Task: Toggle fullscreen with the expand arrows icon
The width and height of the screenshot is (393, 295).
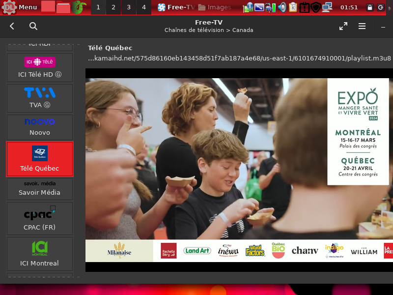Action: [343, 27]
